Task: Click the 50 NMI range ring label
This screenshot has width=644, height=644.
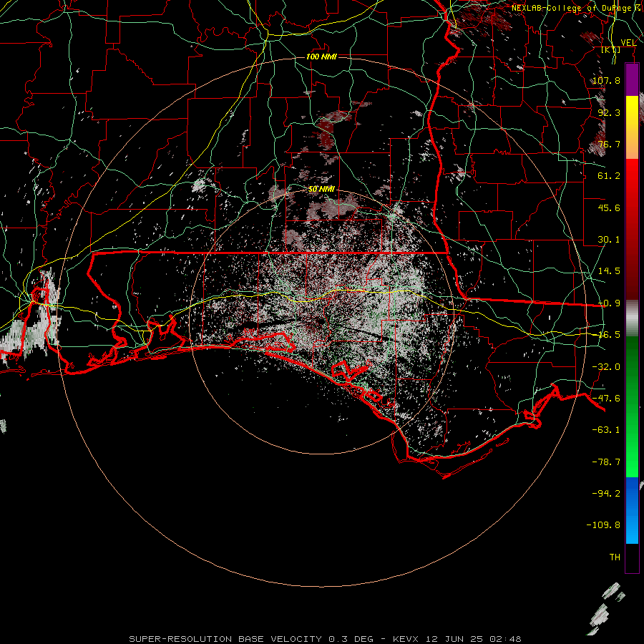Action: tap(321, 189)
